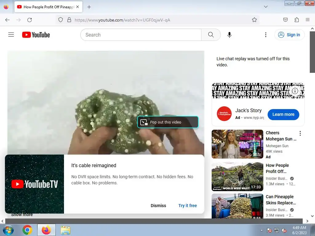Switch to Firefox in the taskbar
The image size is (315, 236).
click(46, 230)
